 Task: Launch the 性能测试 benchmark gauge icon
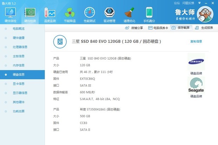point(90,14)
